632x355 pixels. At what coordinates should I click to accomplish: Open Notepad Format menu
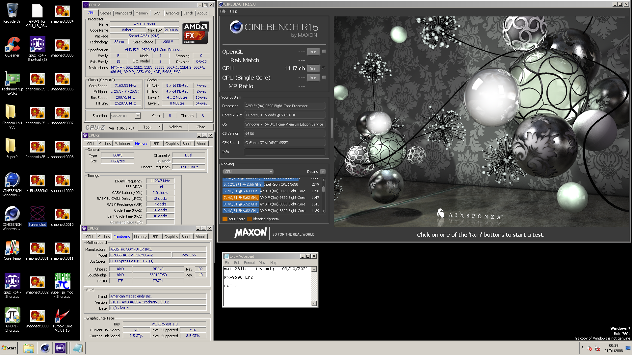(250, 263)
